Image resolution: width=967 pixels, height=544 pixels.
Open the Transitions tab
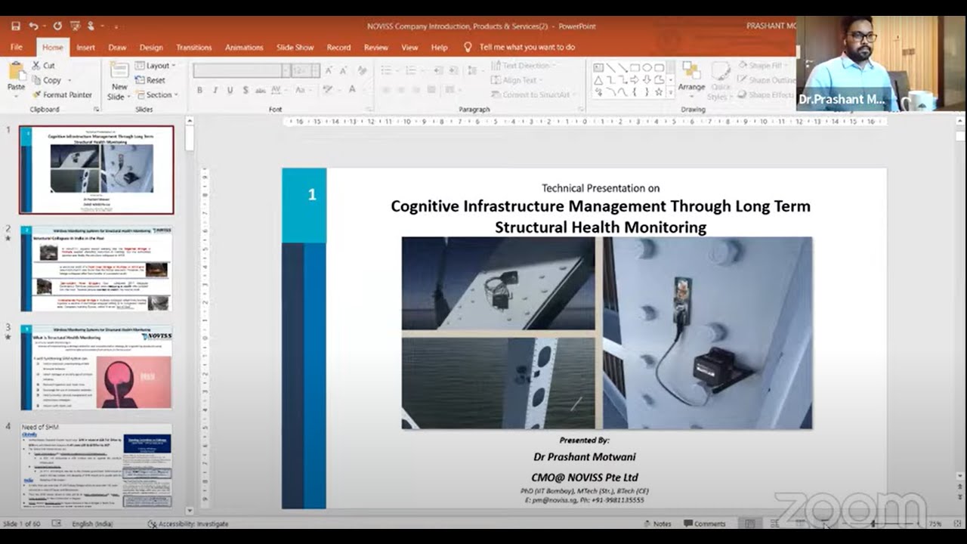(x=194, y=47)
